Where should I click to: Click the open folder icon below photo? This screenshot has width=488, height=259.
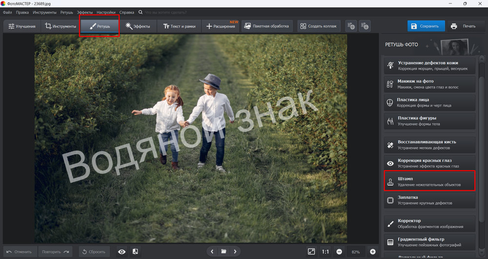point(224,252)
